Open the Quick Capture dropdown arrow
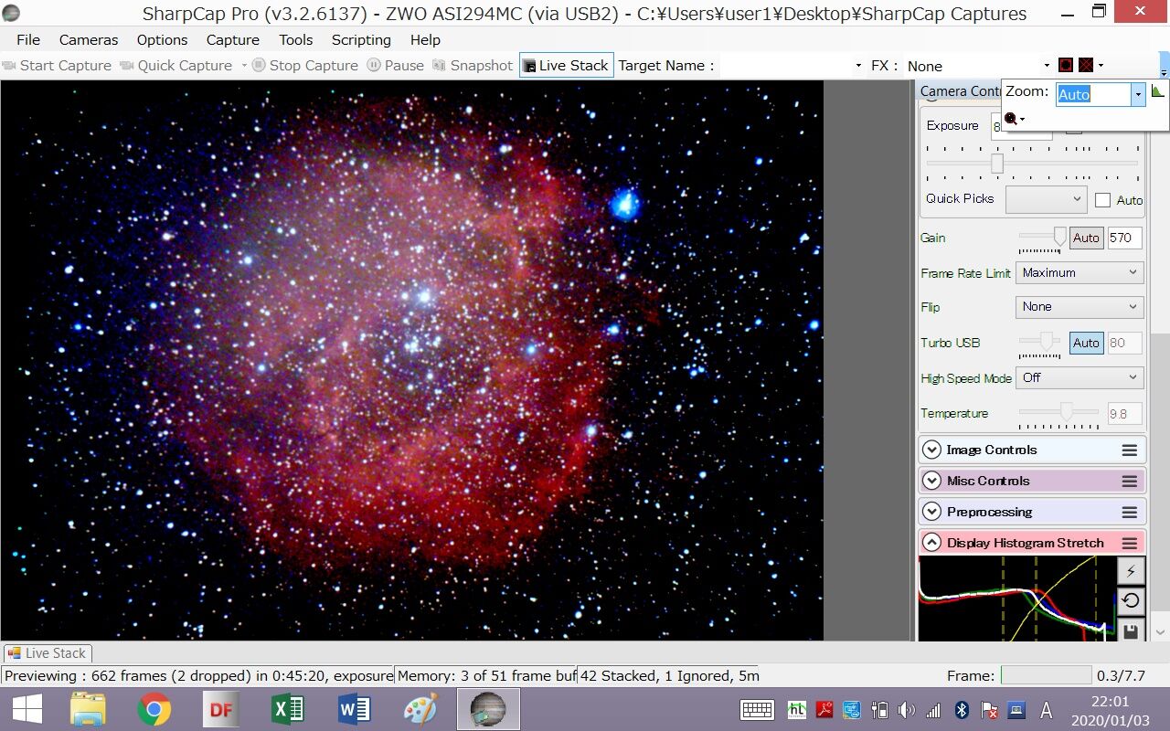The height and width of the screenshot is (731, 1170). 244,66
